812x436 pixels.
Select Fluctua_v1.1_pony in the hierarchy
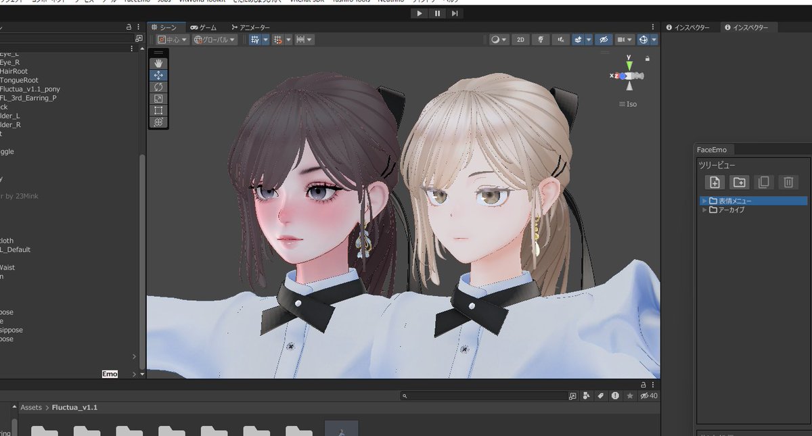(30, 89)
